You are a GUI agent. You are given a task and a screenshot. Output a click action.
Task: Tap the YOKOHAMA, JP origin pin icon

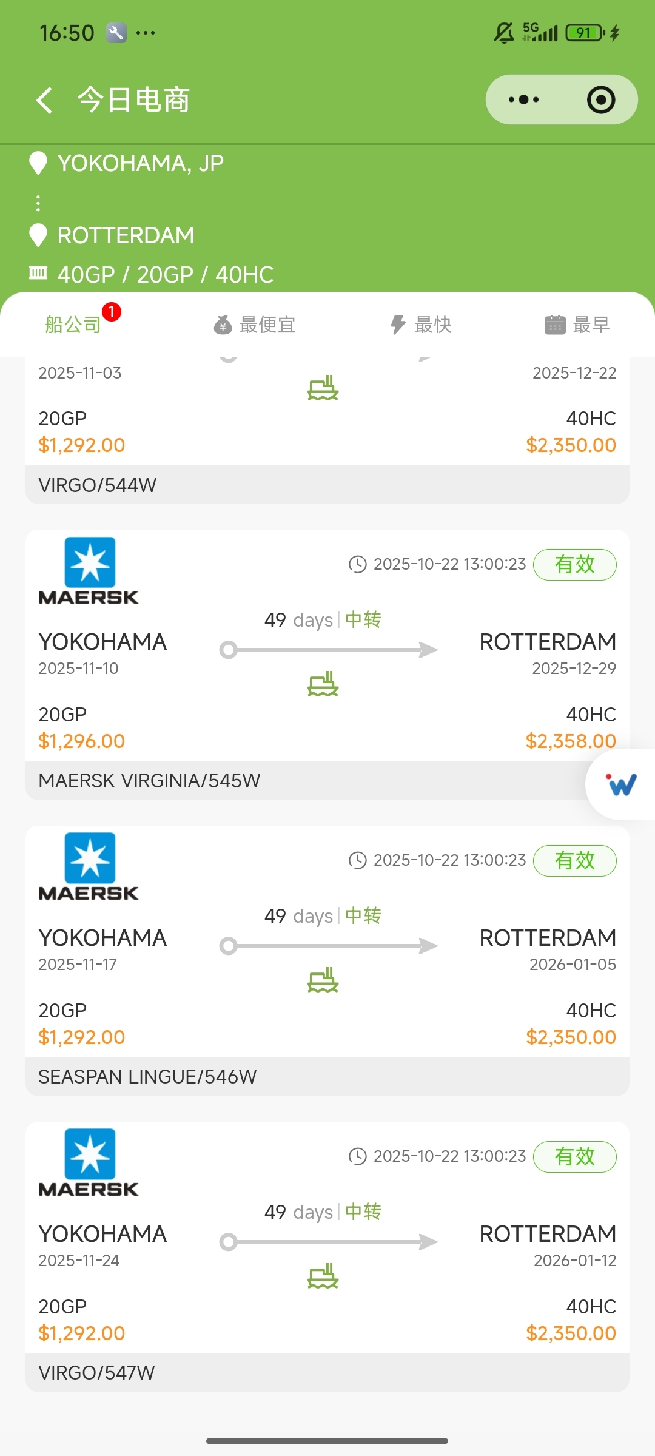pyautogui.click(x=38, y=163)
